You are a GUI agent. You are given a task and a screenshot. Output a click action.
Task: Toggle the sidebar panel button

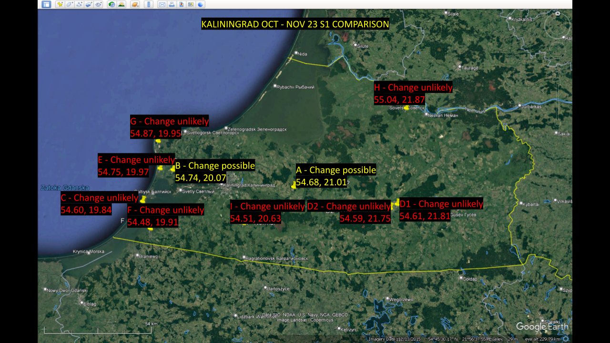coord(46,4)
